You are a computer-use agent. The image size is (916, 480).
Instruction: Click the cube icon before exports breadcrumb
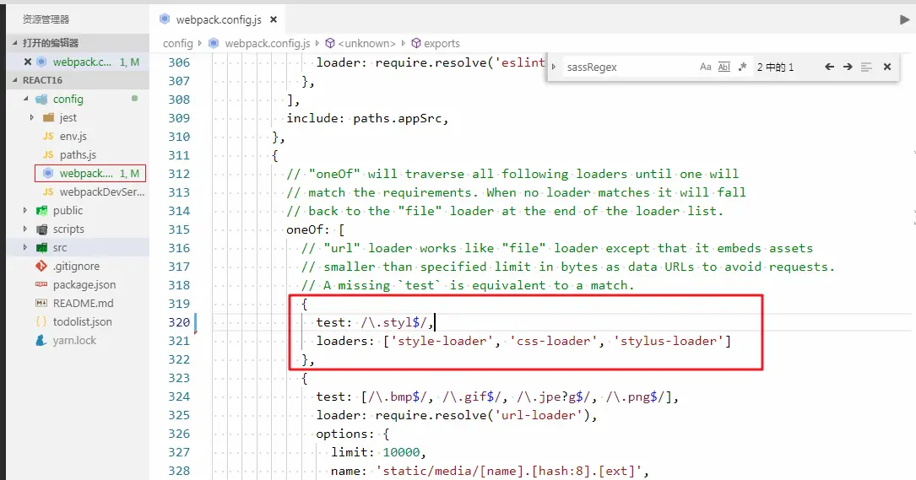click(416, 43)
